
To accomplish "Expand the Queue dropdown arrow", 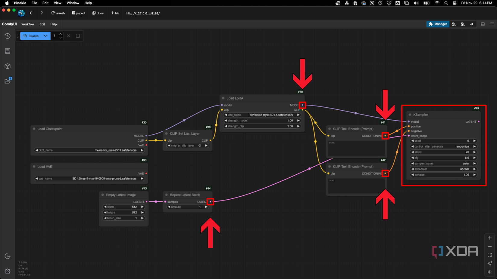I will tap(46, 36).
